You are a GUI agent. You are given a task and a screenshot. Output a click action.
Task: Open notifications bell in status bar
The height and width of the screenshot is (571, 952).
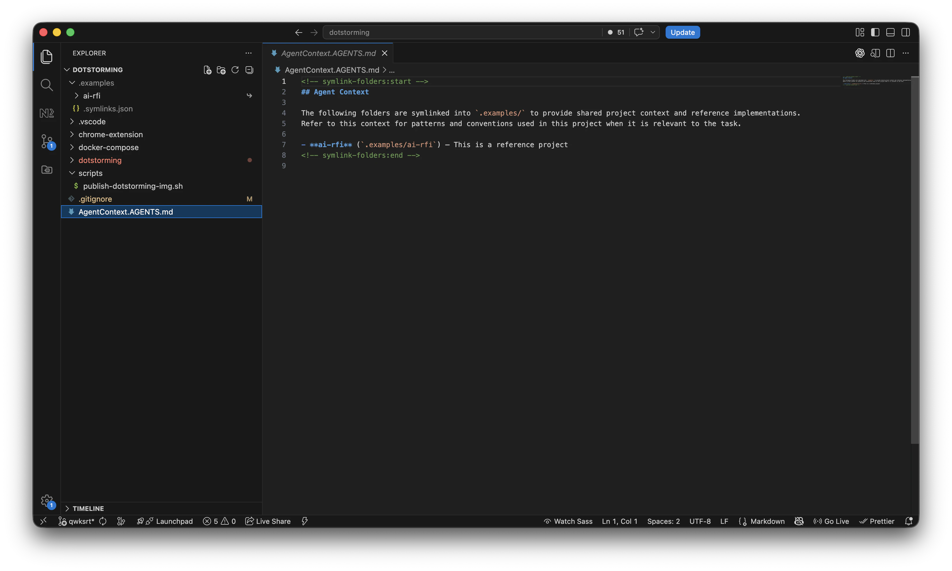pyautogui.click(x=909, y=521)
